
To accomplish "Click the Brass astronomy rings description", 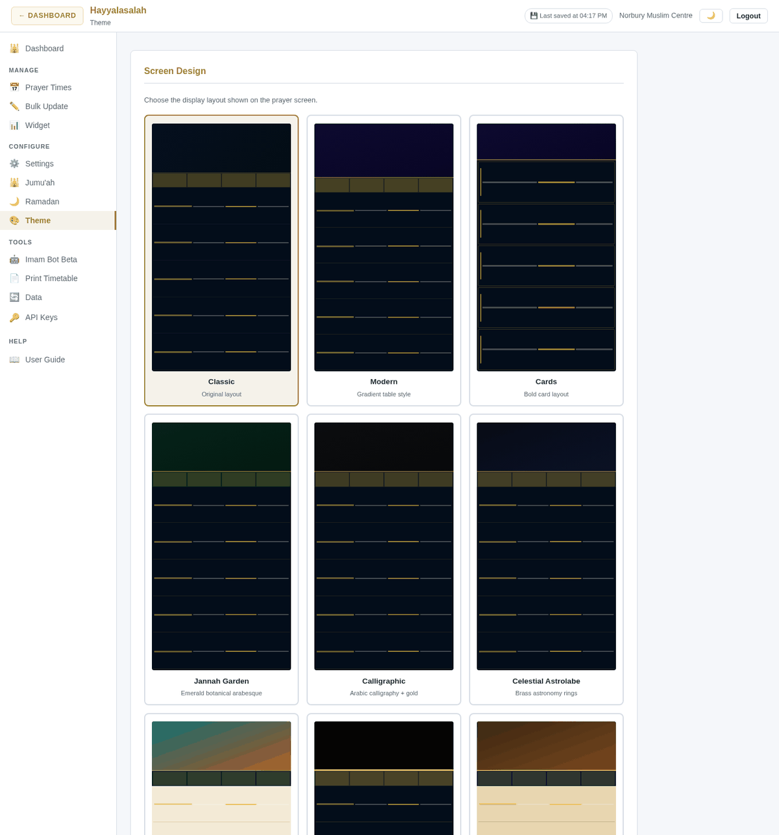I will coord(546,693).
